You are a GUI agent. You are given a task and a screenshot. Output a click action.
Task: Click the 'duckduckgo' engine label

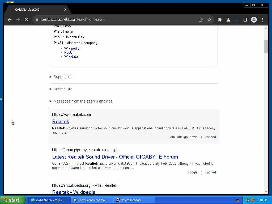pos(179,137)
